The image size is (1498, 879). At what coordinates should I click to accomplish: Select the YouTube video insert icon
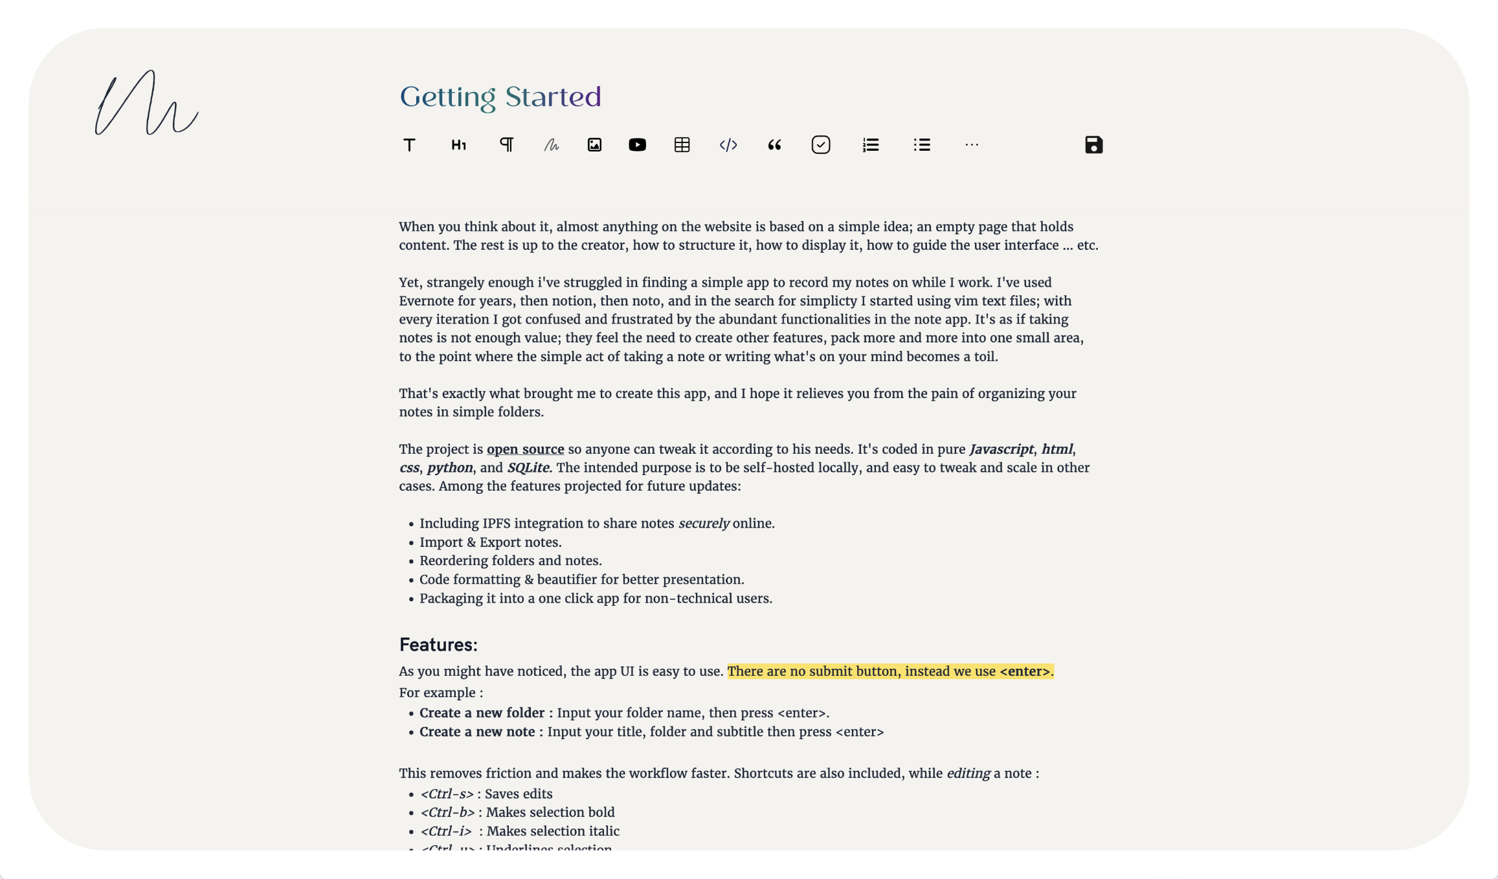tap(636, 144)
